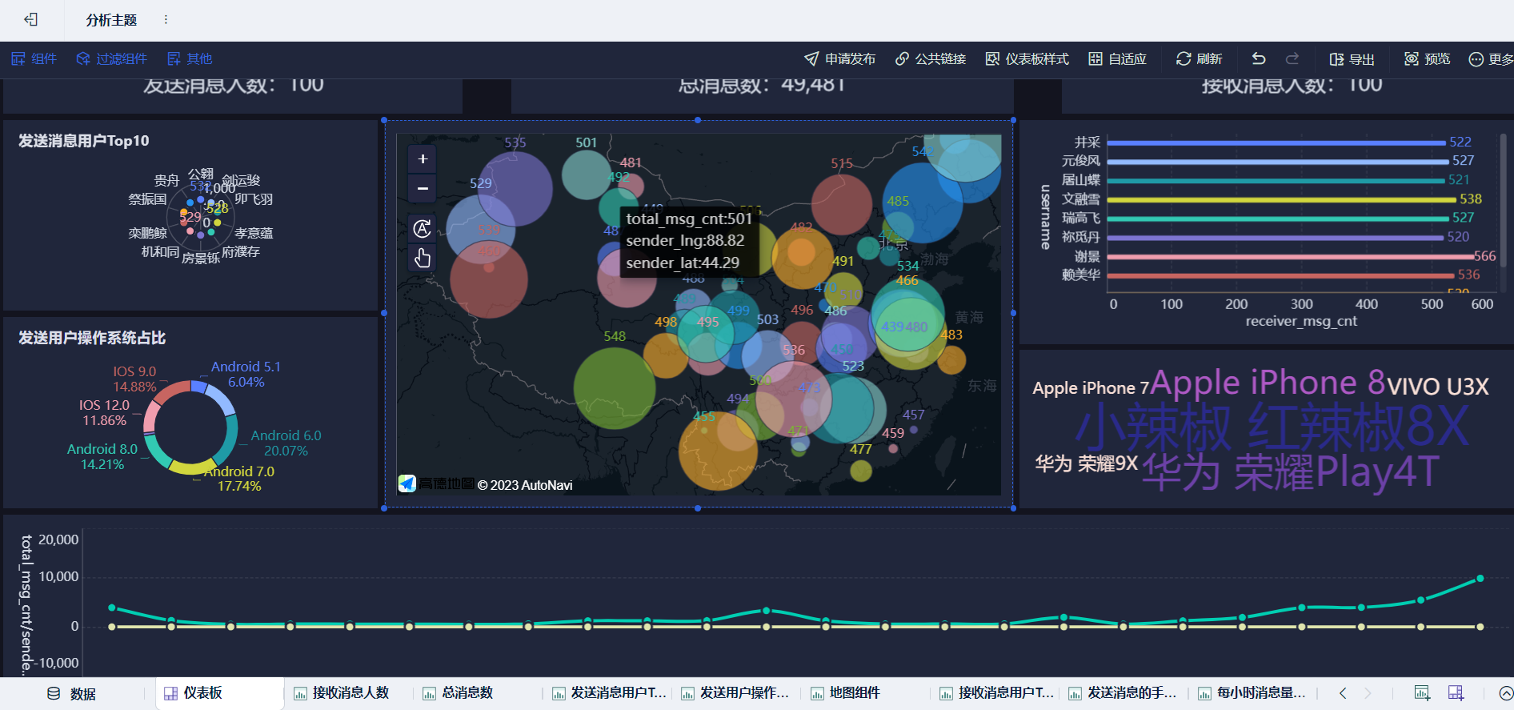Open the 更多 more menu
1514x710 pixels.
point(1491,58)
